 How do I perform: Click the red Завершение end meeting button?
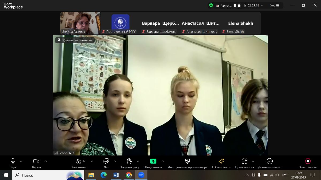(308, 161)
